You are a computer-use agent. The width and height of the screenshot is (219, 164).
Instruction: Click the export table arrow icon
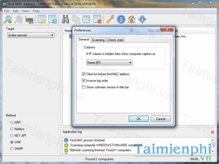pyautogui.click(x=87, y=19)
